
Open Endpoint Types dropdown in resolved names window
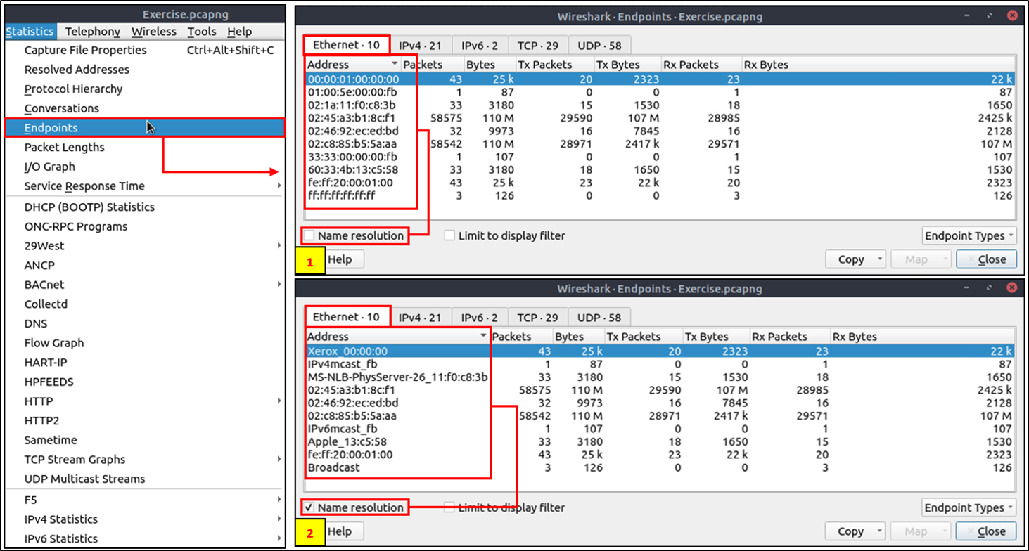[x=969, y=508]
